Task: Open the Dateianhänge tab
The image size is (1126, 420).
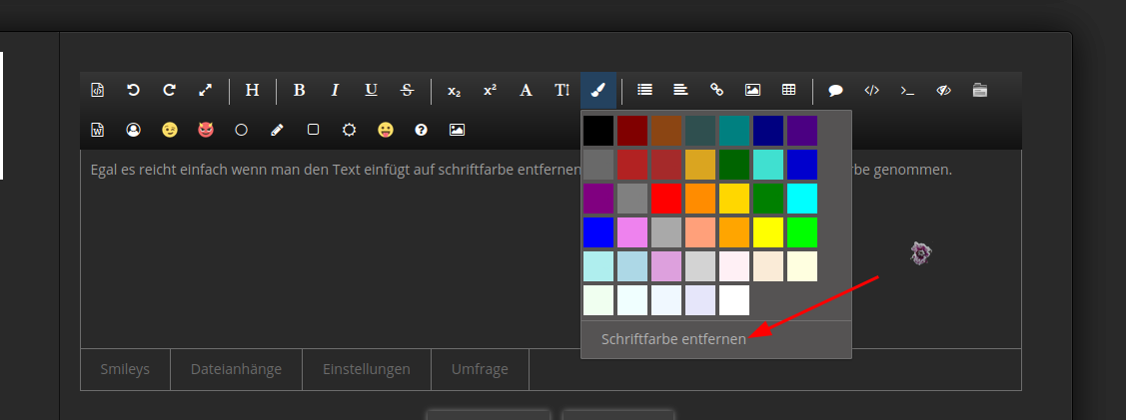Action: pos(236,369)
